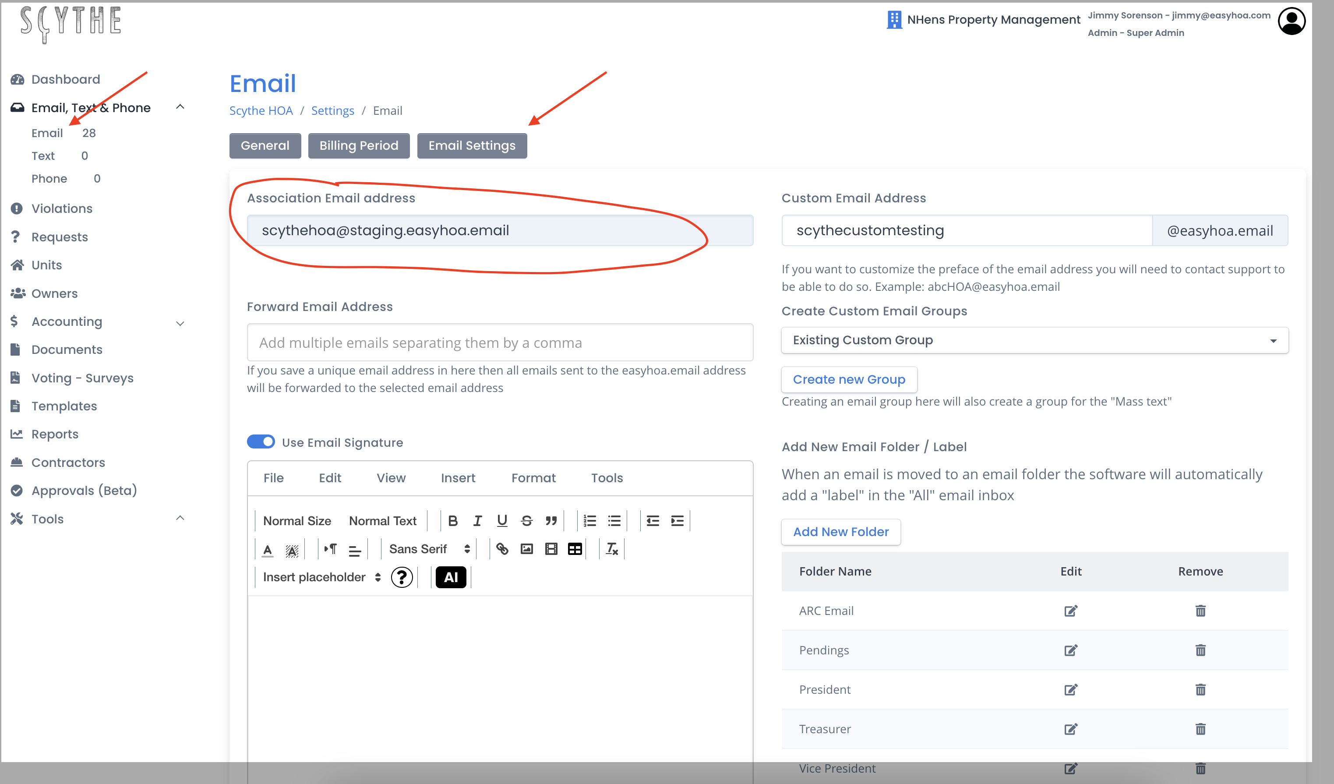Open the Normal Text heading dropdown
Viewport: 1334px width, 784px height.
(383, 521)
